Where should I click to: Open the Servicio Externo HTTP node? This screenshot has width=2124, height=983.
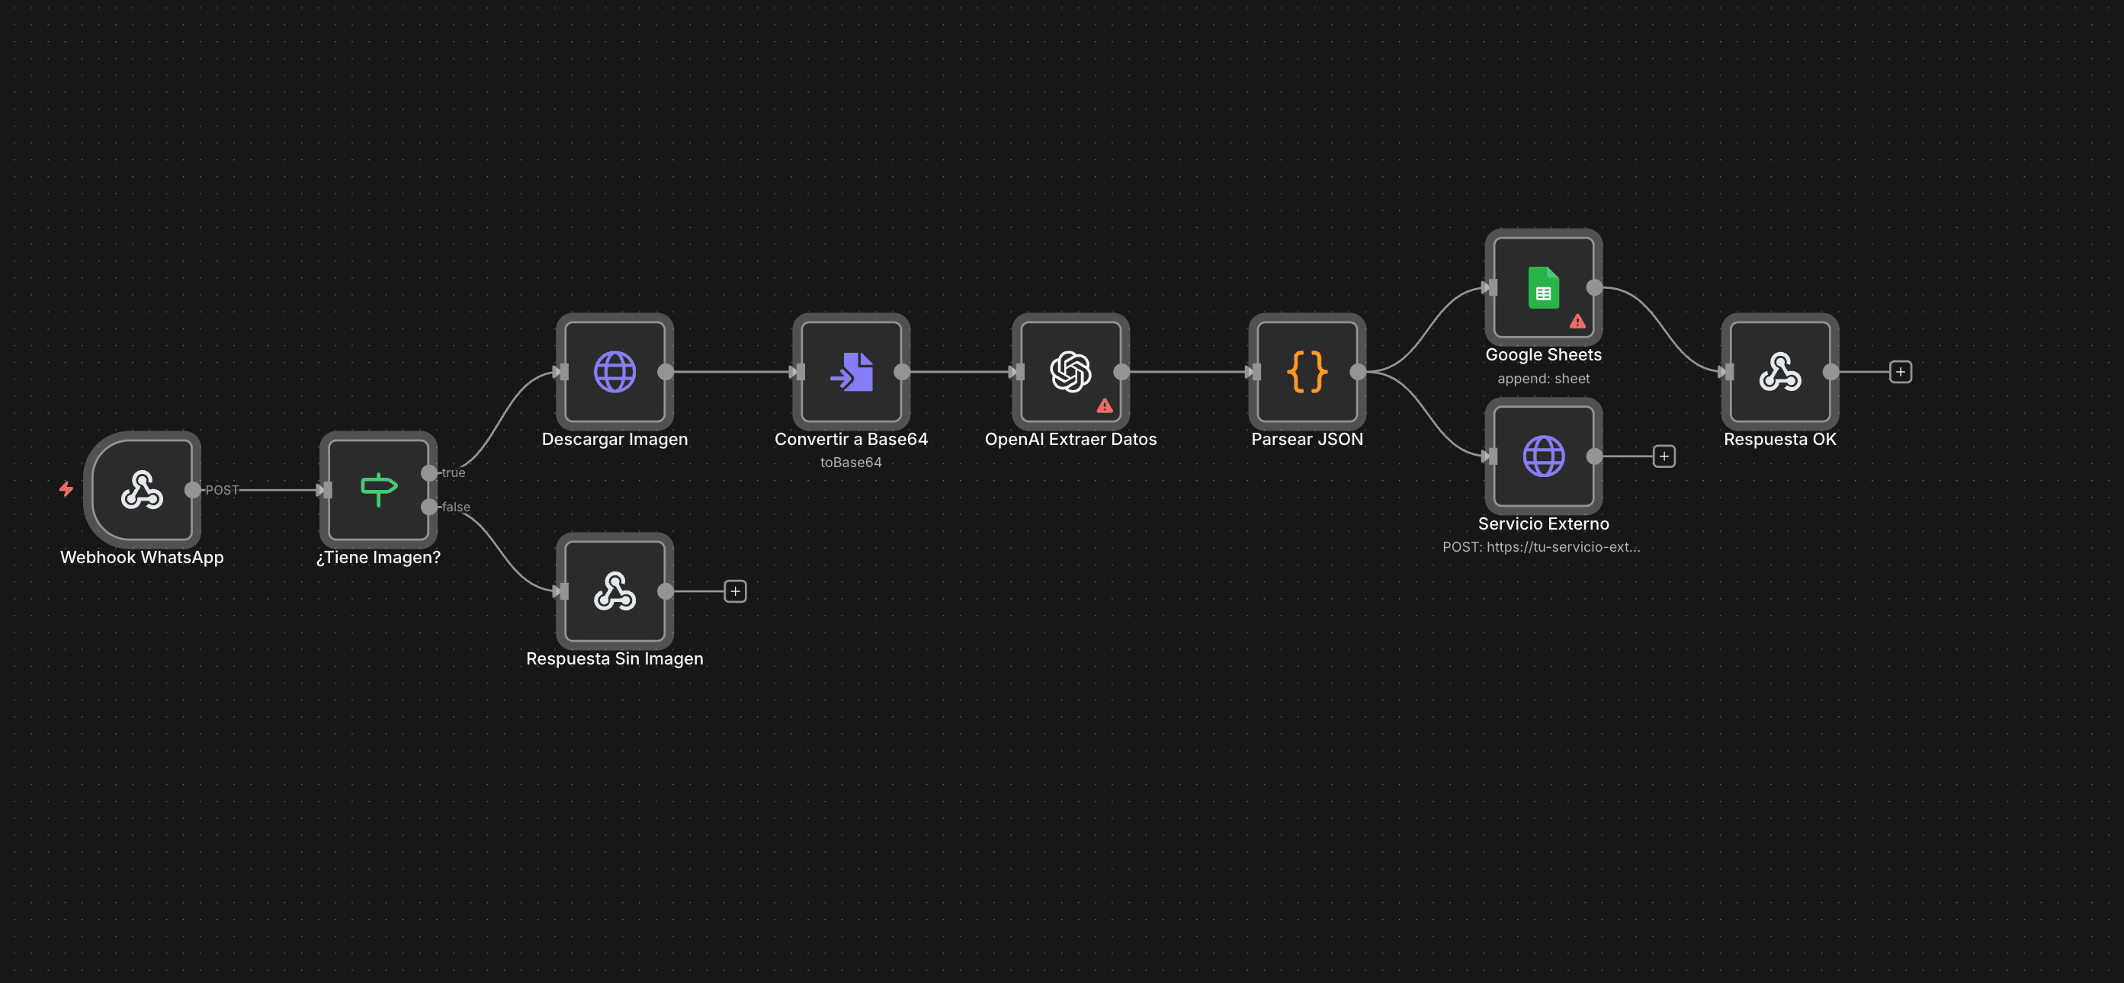pos(1544,456)
